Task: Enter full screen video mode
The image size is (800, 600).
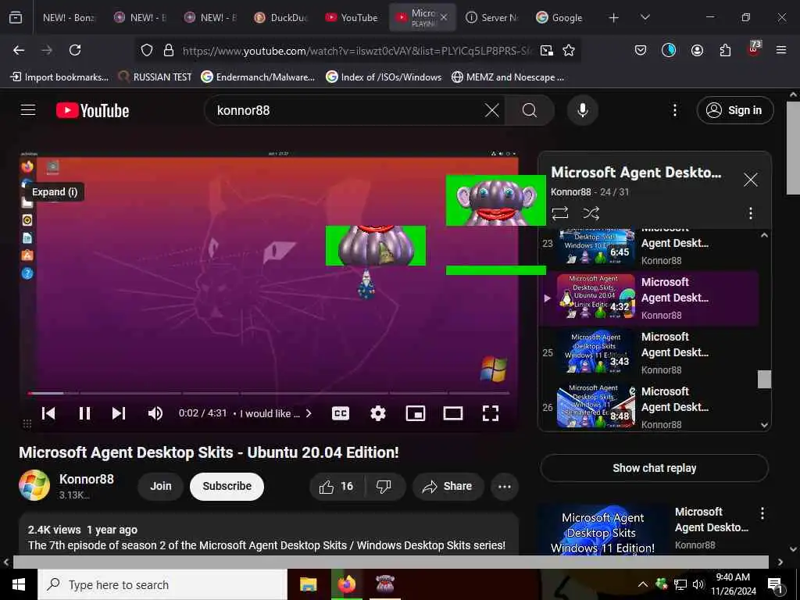Action: (x=491, y=413)
